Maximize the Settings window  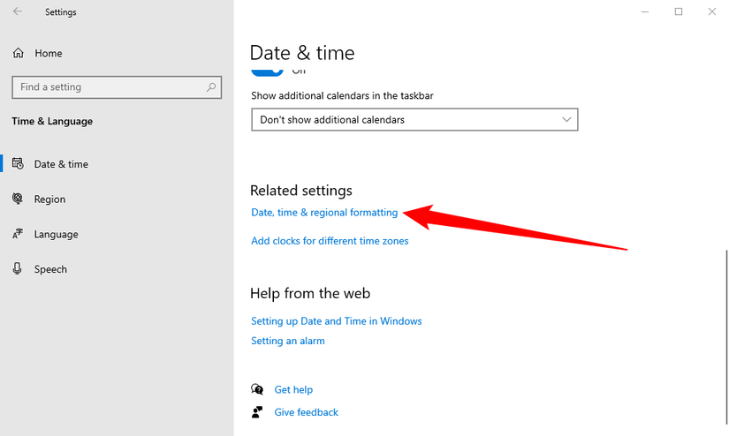point(679,12)
